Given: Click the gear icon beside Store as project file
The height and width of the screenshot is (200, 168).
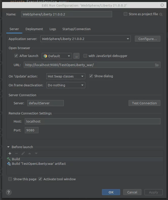Looking at the screenshot, I should click(x=161, y=14).
